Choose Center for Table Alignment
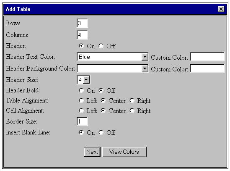This screenshot has height=171, width=230. coord(103,100)
